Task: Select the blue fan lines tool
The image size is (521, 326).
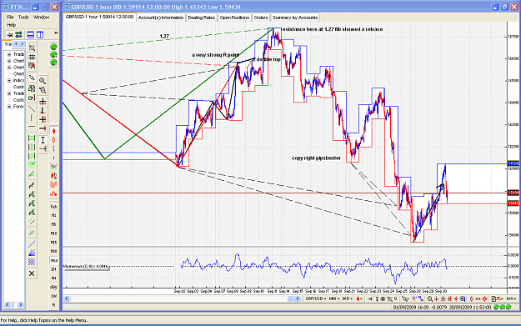Action: tap(32, 253)
